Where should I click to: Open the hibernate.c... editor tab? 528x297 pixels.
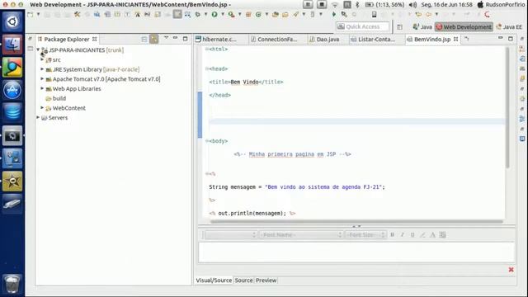click(x=216, y=40)
